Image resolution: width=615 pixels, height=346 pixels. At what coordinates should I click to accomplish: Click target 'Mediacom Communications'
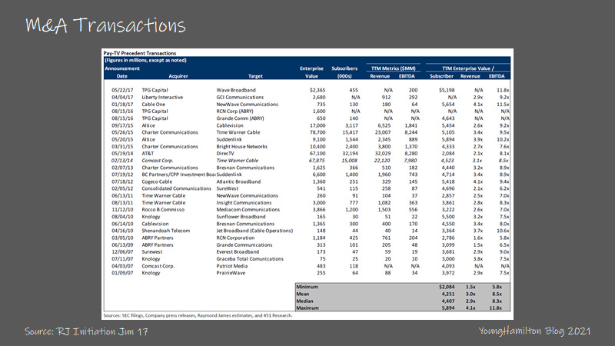(x=248, y=210)
